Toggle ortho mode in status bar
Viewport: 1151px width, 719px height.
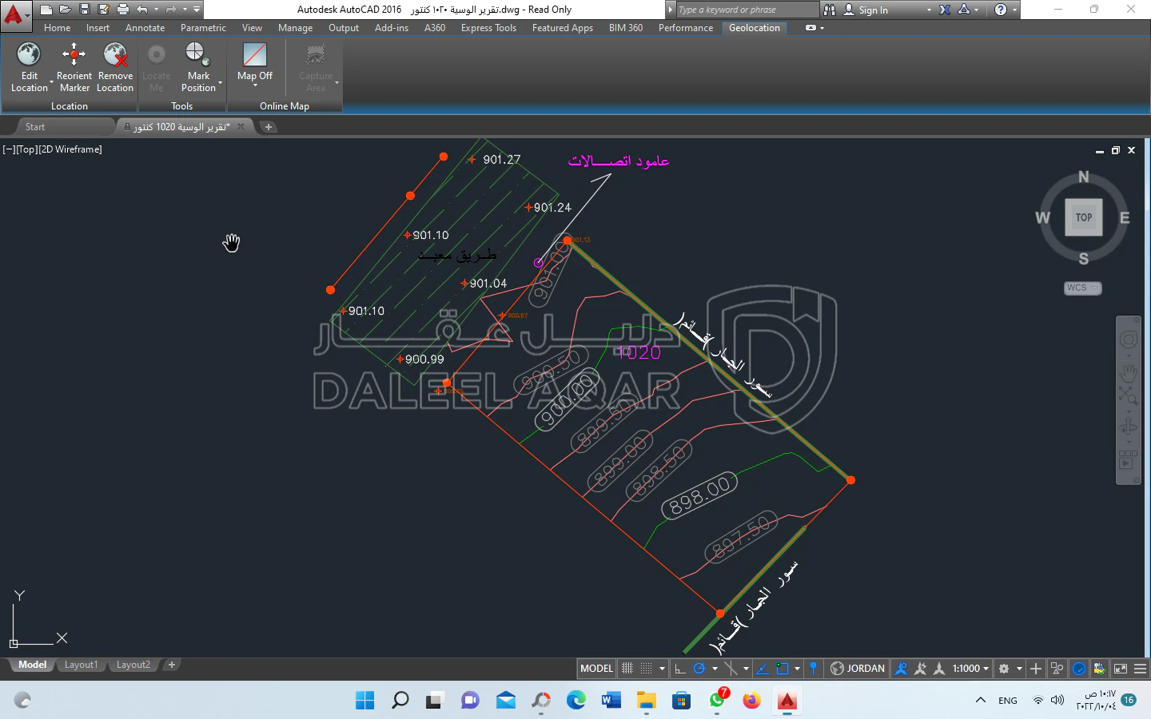coord(679,669)
